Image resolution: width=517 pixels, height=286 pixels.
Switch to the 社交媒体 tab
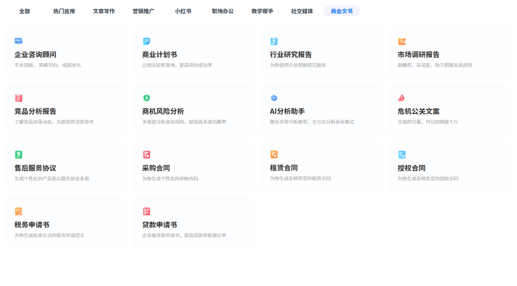(x=302, y=11)
